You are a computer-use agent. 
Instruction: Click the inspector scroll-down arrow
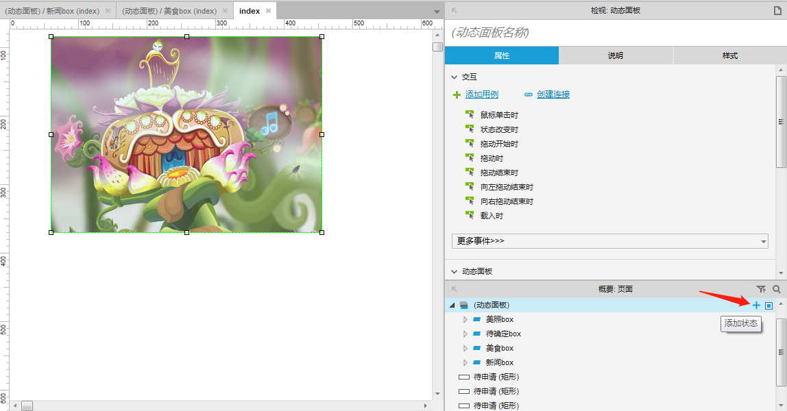[780, 273]
